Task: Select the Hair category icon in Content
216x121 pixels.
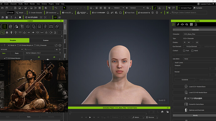Action: [28, 27]
